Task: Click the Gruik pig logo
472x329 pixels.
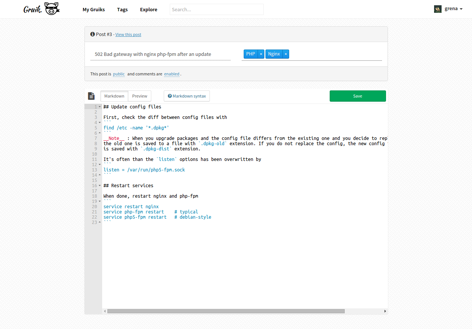Action: tap(52, 9)
